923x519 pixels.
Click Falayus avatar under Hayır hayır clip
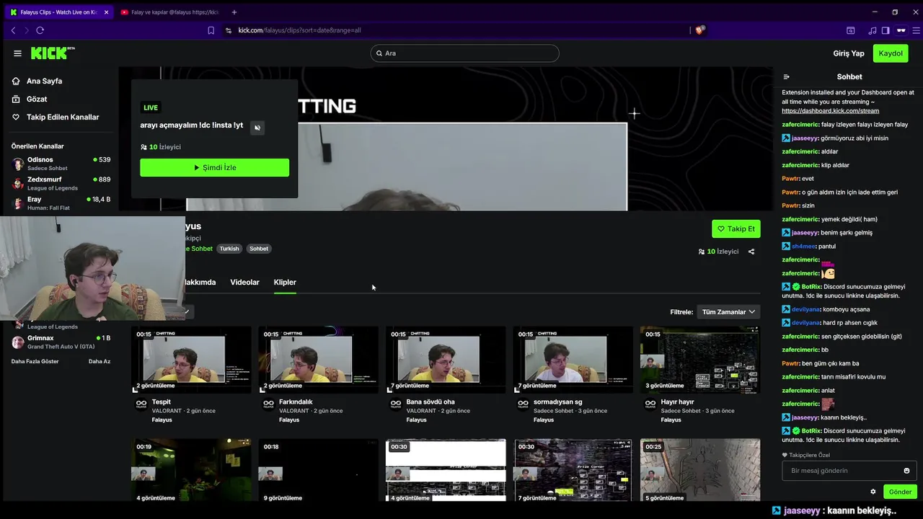pyautogui.click(x=650, y=404)
